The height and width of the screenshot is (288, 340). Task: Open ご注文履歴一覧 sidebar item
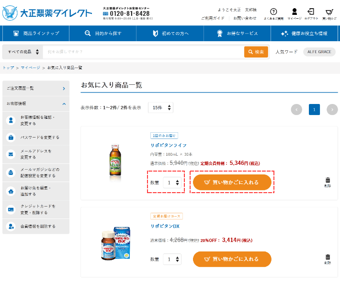(36, 88)
